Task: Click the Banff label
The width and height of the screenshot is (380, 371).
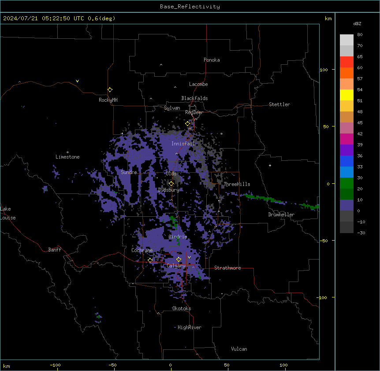Action: pyautogui.click(x=55, y=250)
